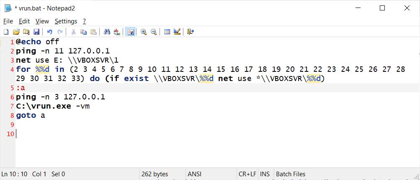Click the Open file toolbar icon

tap(16, 32)
